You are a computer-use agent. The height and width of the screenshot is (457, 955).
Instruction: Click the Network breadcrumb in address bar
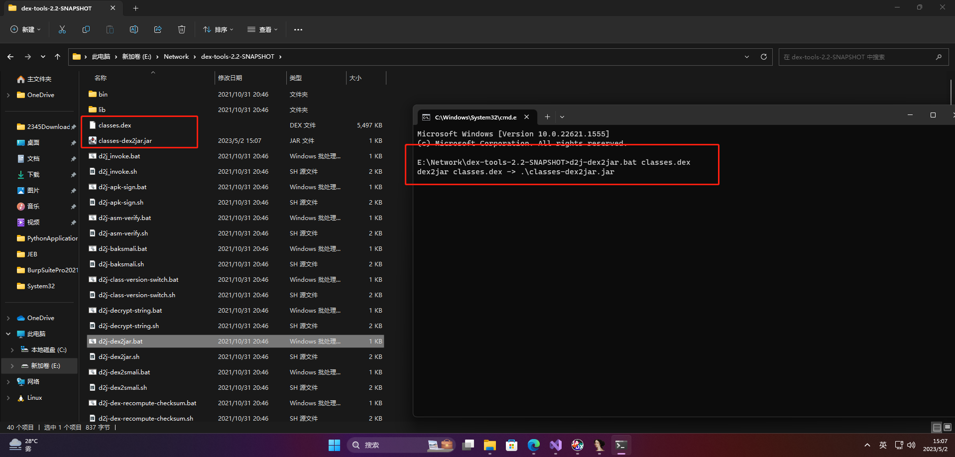tap(176, 57)
